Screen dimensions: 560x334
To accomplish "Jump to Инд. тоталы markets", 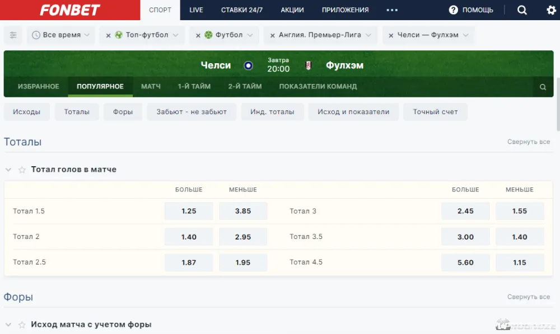I will [272, 112].
